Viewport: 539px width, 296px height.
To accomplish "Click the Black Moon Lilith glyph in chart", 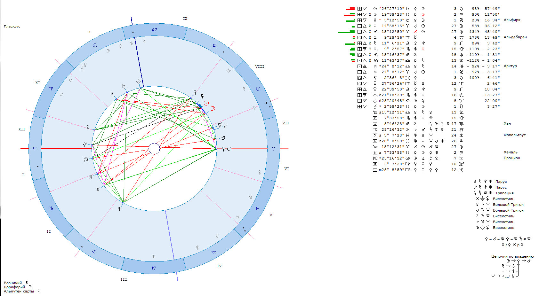I will pyautogui.click(x=202, y=96).
